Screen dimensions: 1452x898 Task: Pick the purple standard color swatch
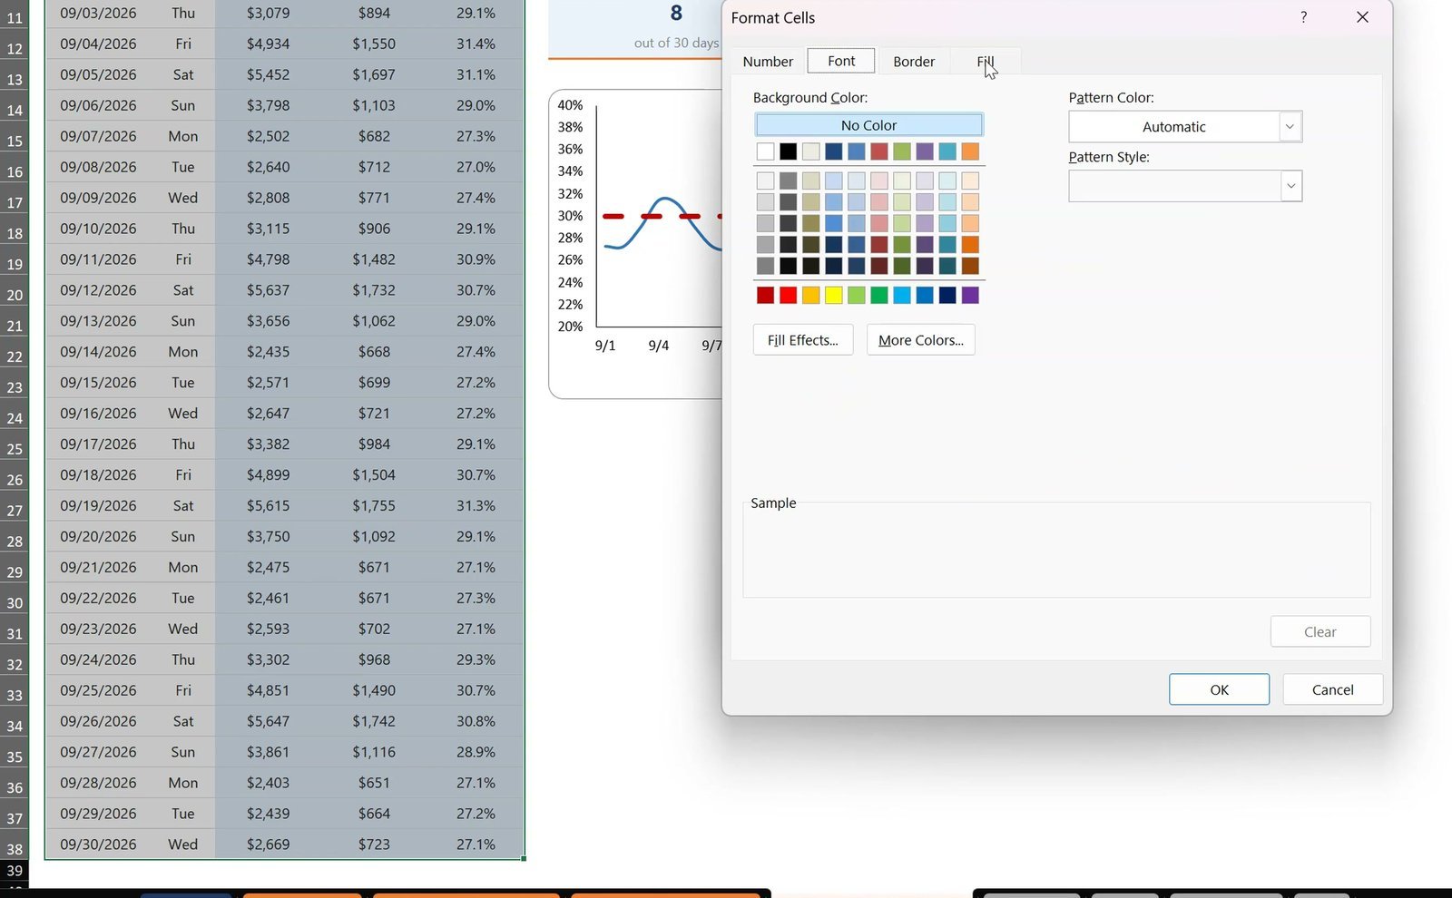point(970,295)
